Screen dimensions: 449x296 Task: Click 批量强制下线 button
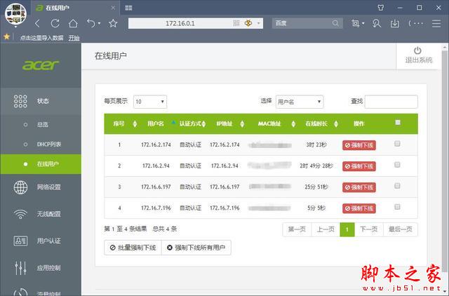tap(133, 248)
